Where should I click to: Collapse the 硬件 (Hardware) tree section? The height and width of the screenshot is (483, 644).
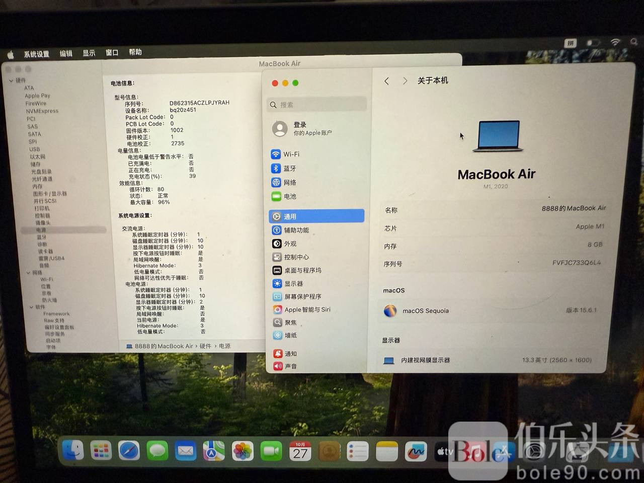click(12, 80)
